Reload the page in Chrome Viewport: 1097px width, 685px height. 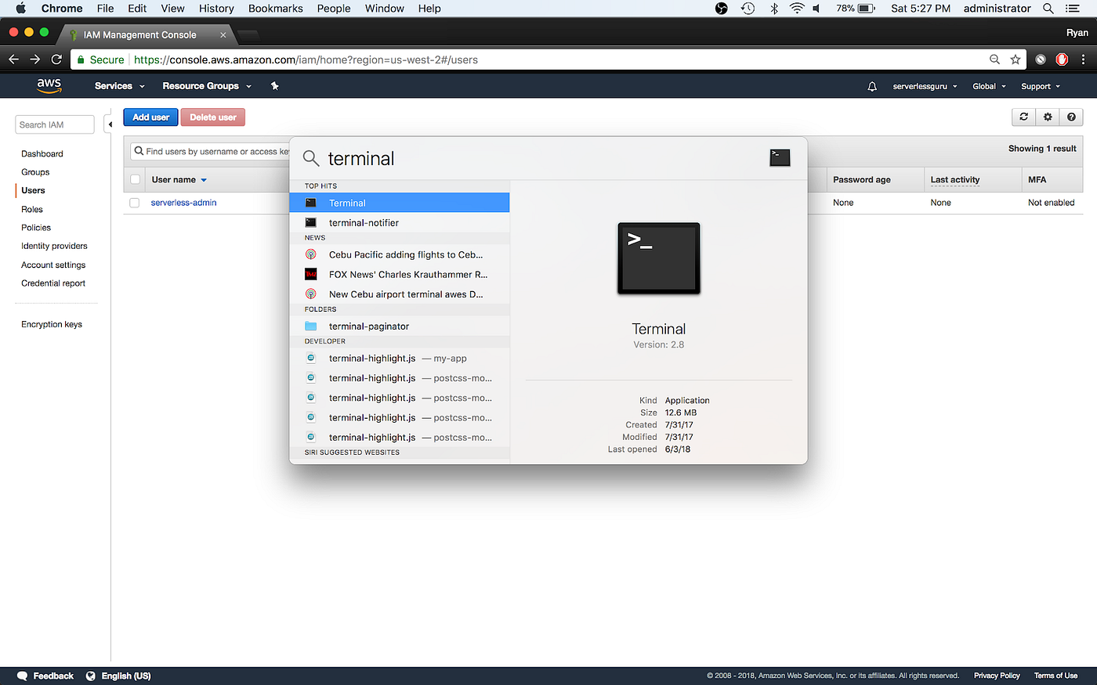tap(56, 59)
